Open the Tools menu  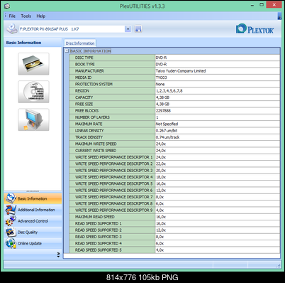(26, 16)
